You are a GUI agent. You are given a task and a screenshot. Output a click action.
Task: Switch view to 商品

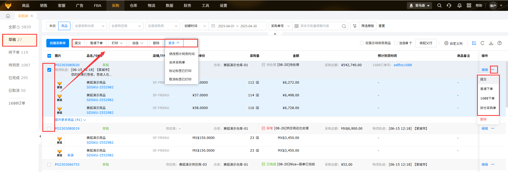point(64,26)
